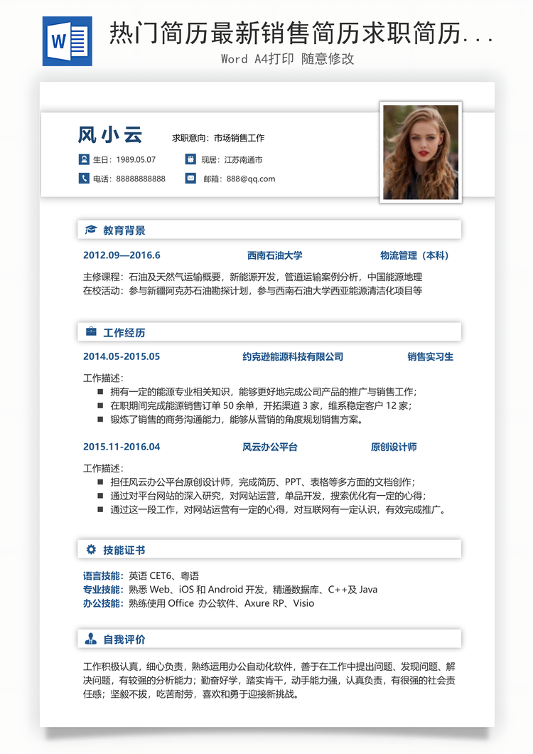This screenshot has width=533, height=754.
Task: Click the 在校活动 line
Action: click(x=253, y=290)
